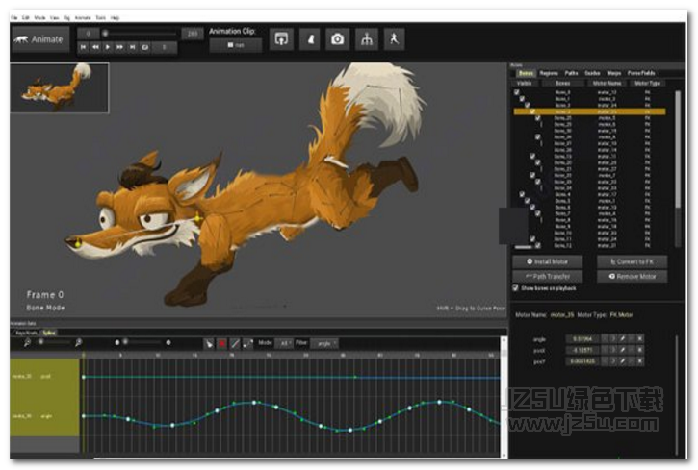Screen dimensions: 698x470
Task: Jump to the last frame
Action: [132, 47]
